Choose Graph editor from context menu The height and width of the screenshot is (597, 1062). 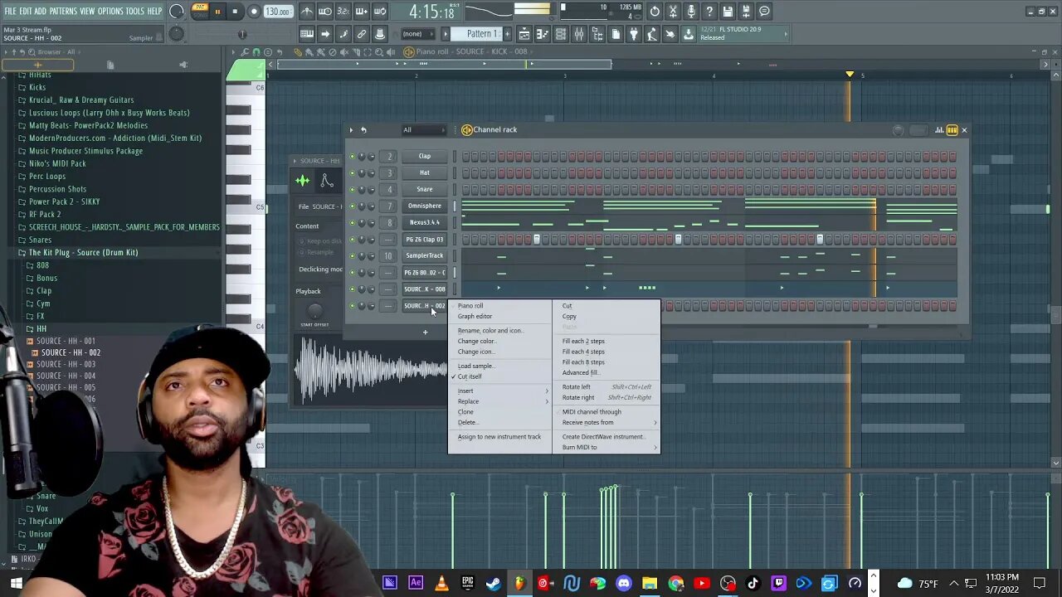(475, 316)
